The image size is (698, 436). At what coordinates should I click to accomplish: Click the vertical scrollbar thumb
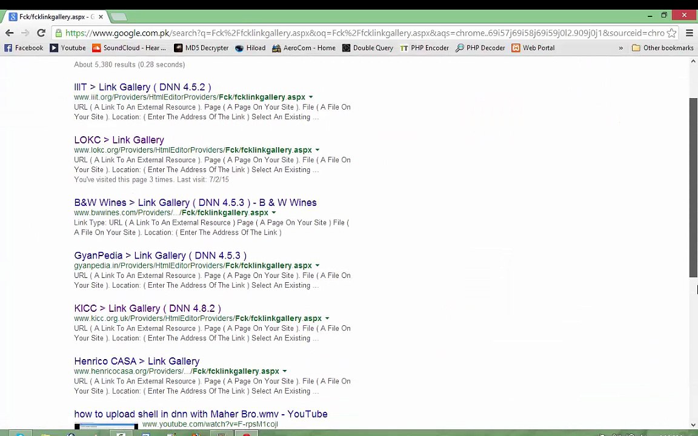pyautogui.click(x=693, y=187)
